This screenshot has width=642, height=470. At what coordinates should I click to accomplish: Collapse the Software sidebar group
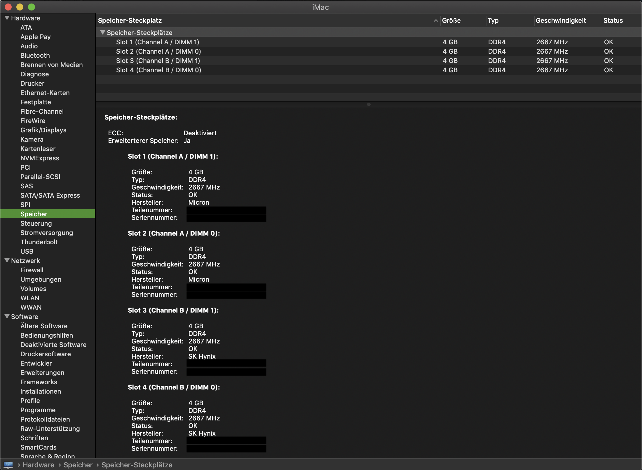point(7,317)
